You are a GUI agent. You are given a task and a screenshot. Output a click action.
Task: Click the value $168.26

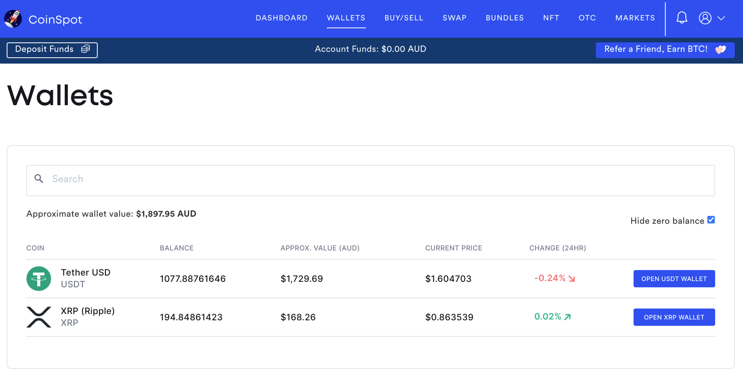coord(298,317)
